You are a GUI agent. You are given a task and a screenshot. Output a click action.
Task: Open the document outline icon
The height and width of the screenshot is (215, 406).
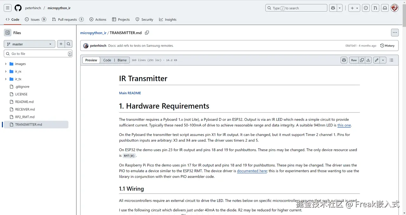(391, 60)
